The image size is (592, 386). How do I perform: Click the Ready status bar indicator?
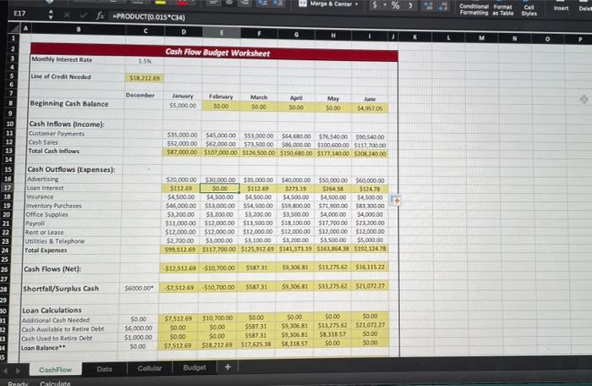[18, 383]
